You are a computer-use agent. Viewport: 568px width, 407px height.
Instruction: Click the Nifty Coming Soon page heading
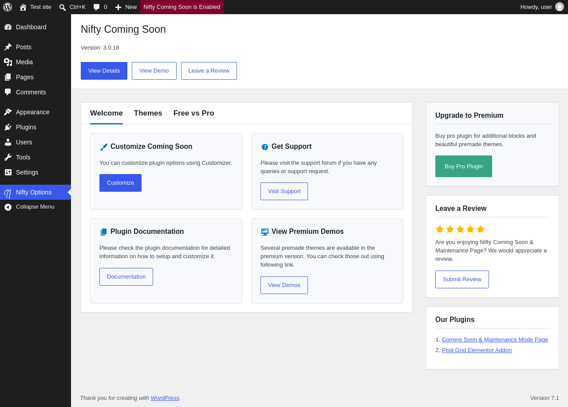pos(123,29)
